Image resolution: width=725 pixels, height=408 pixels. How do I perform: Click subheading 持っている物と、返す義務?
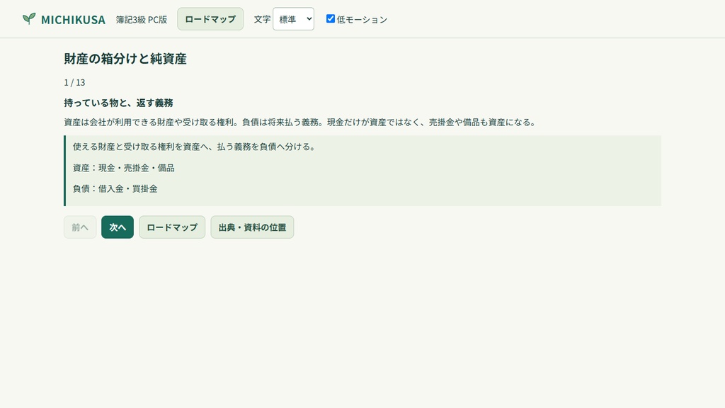click(x=118, y=103)
